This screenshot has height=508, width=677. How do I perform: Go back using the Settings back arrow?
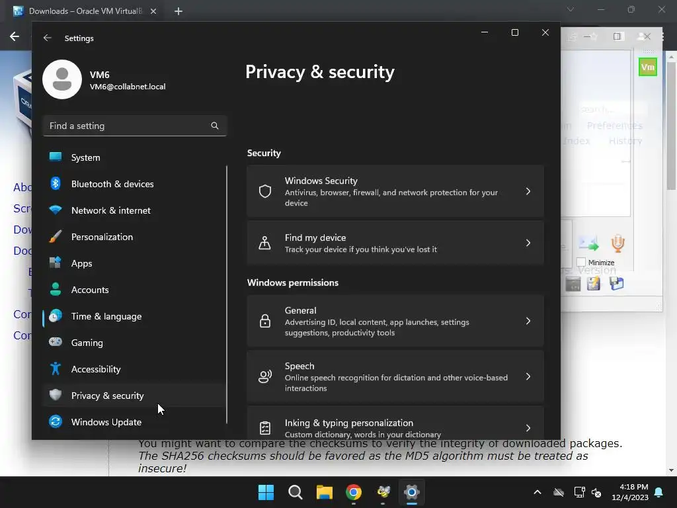pyautogui.click(x=47, y=38)
